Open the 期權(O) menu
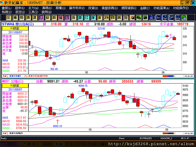 coord(61,8)
